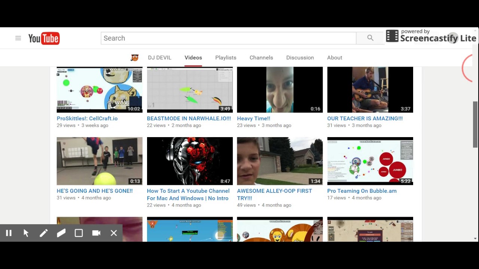Open the YouTube hamburger guide menu

18,38
